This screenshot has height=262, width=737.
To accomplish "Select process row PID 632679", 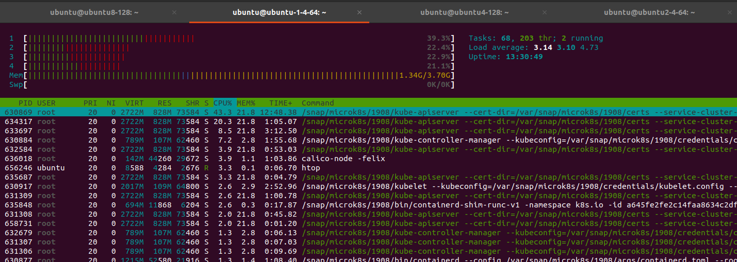I will click(x=368, y=233).
